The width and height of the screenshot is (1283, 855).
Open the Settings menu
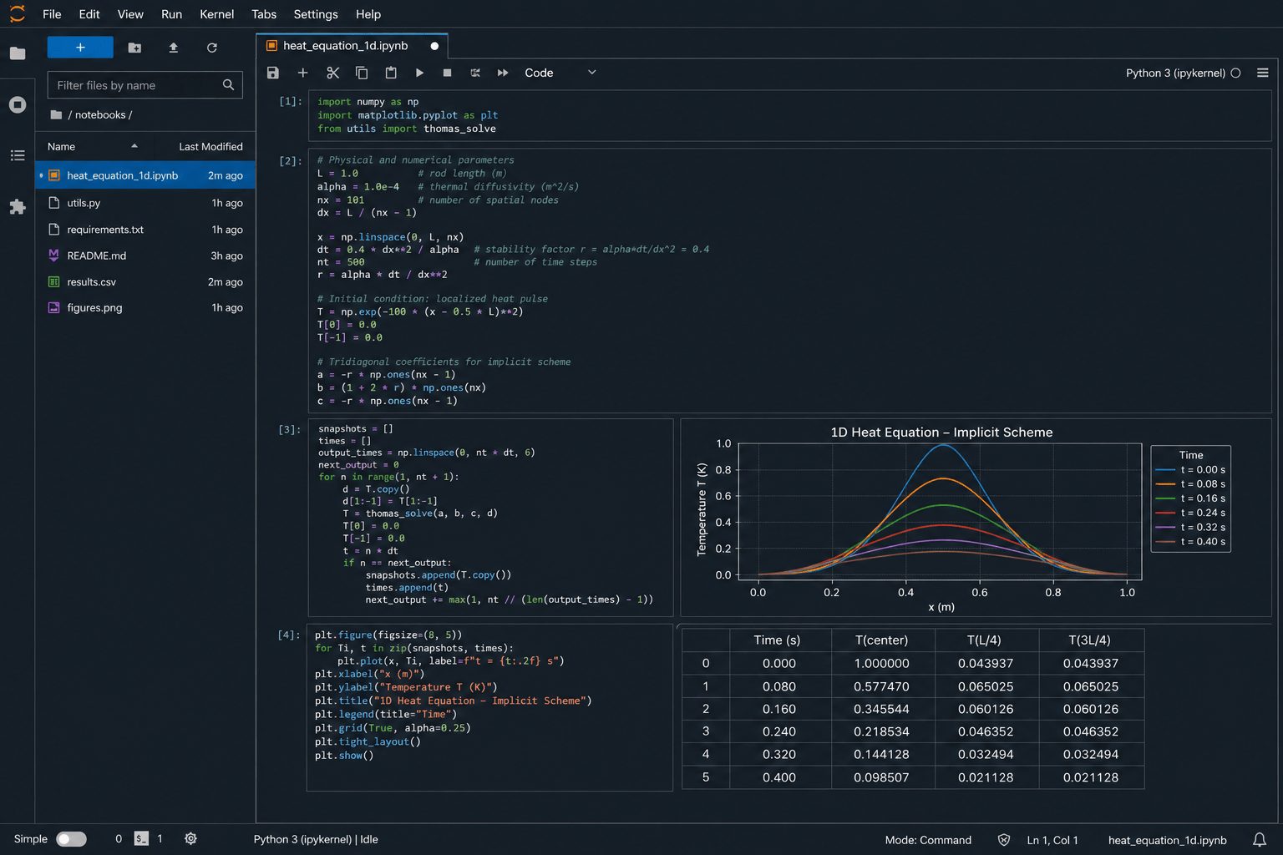[316, 14]
